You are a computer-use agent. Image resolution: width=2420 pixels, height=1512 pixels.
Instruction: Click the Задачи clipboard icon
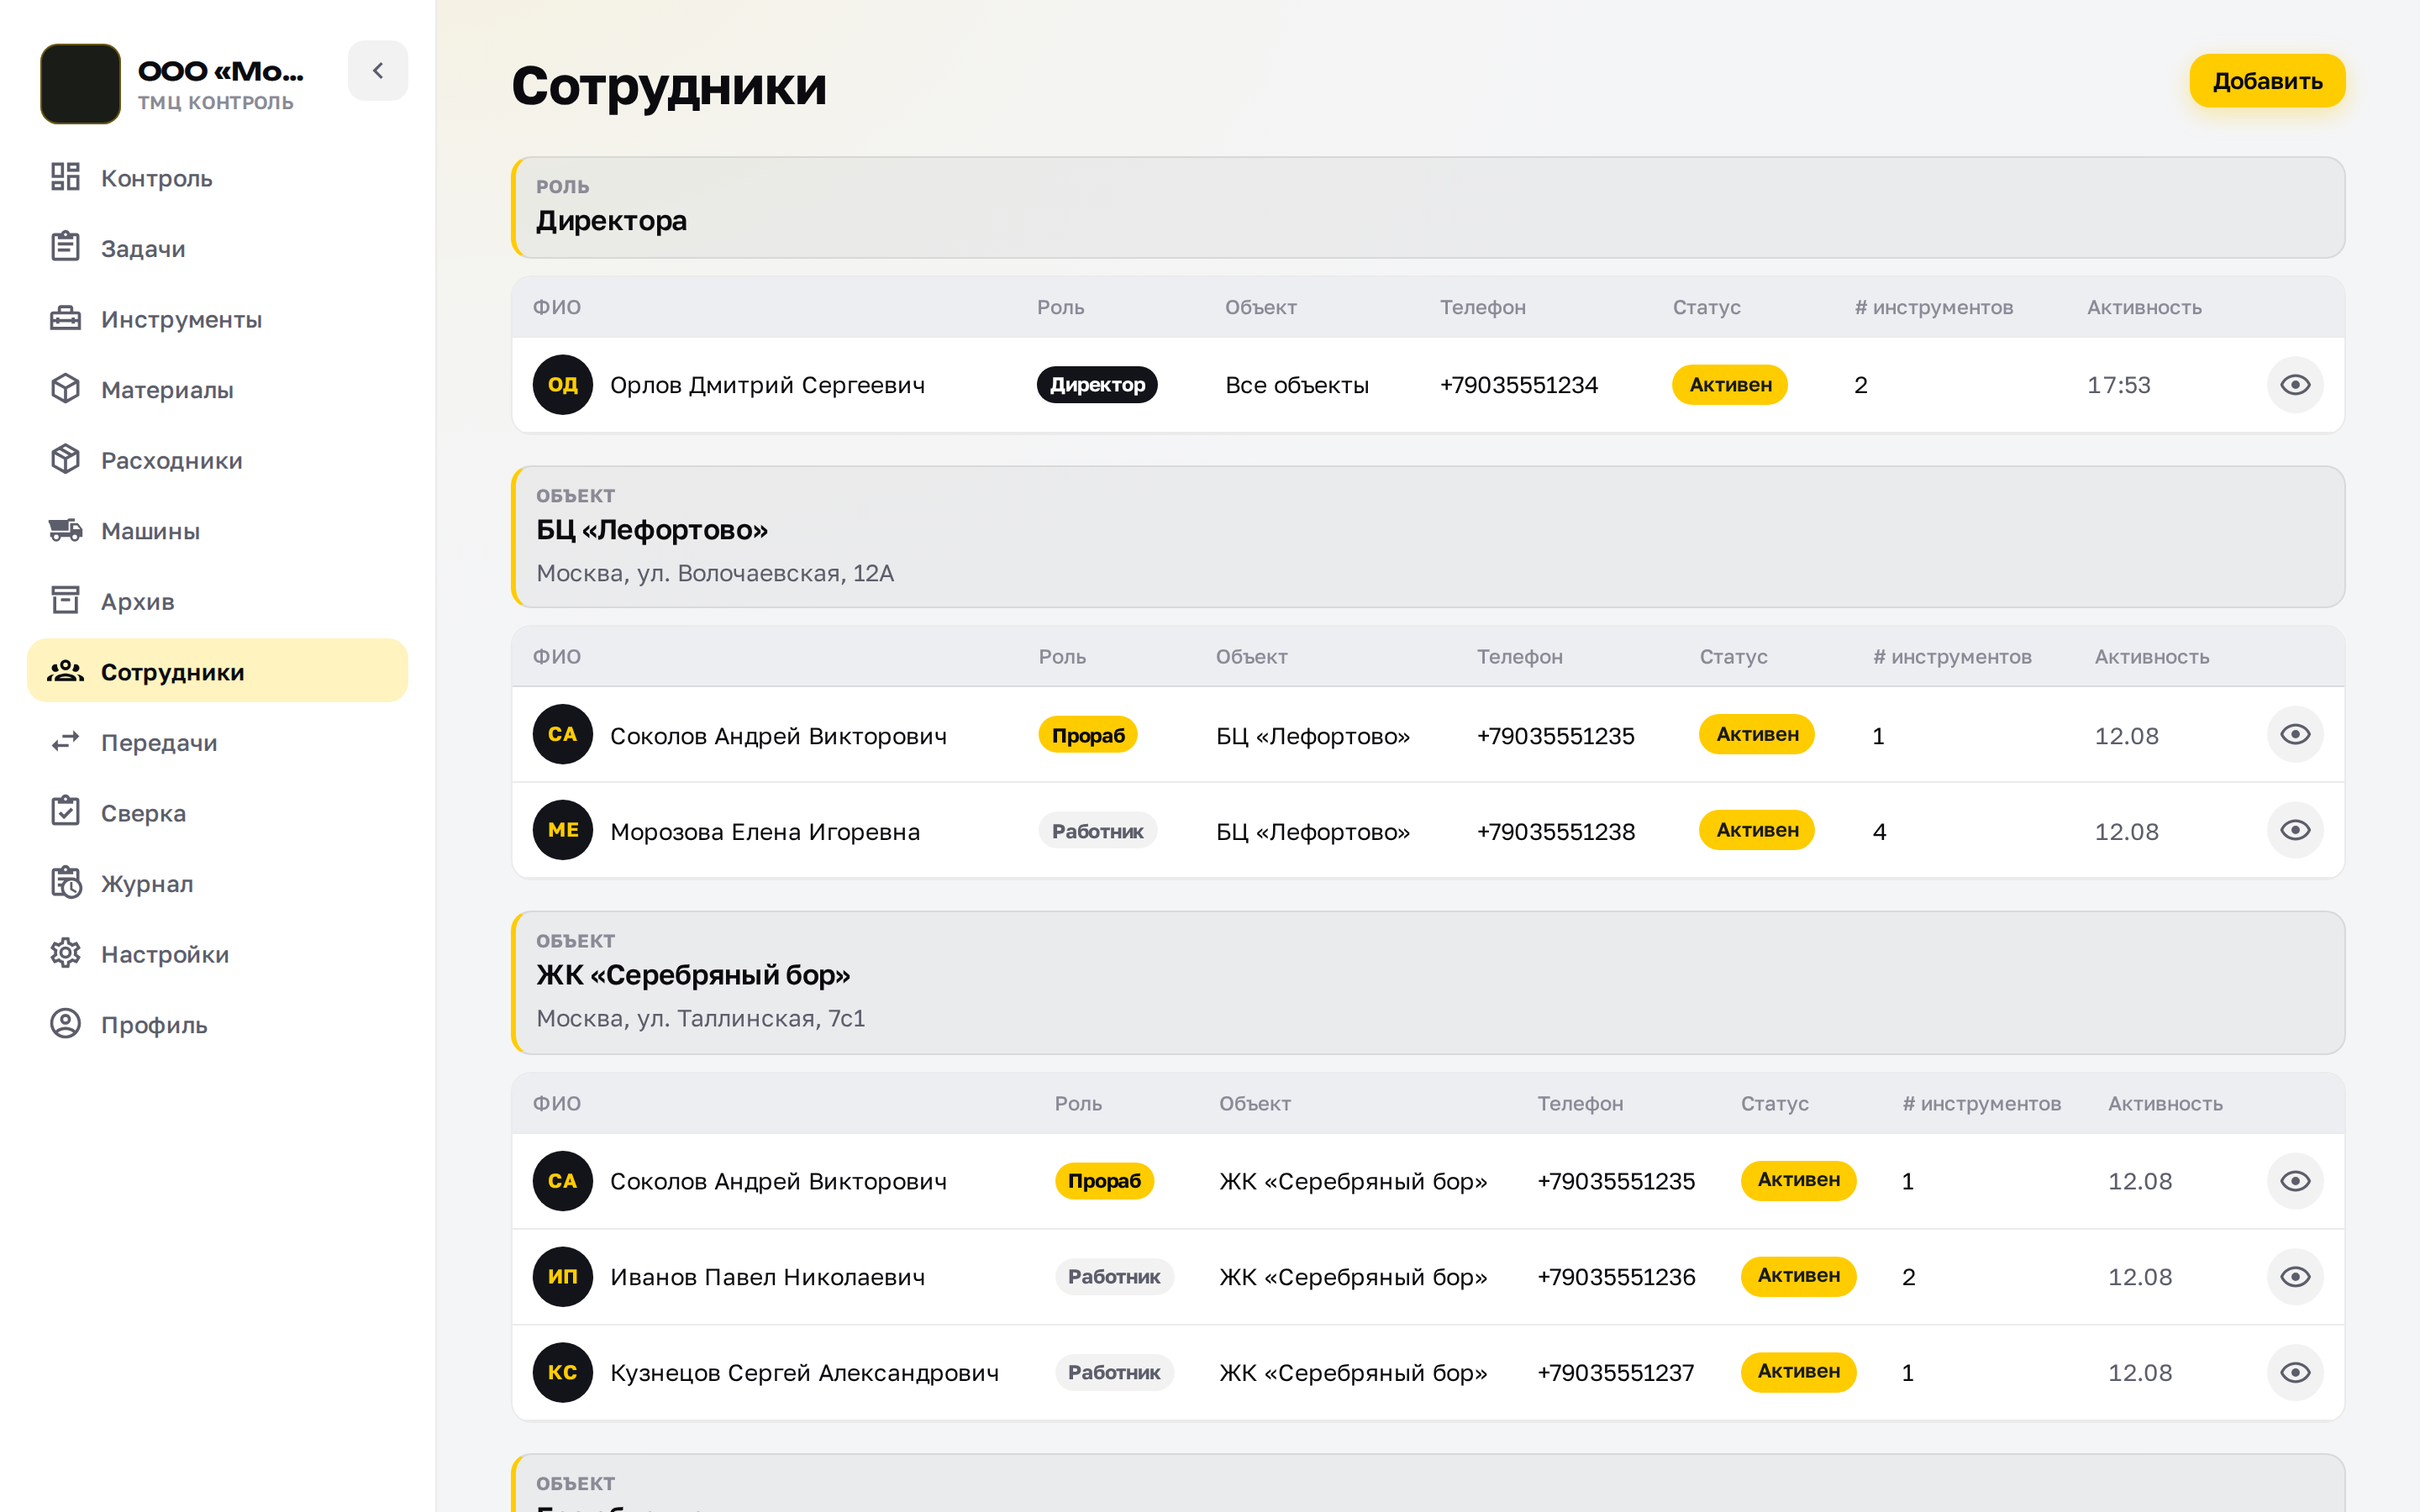(65, 247)
